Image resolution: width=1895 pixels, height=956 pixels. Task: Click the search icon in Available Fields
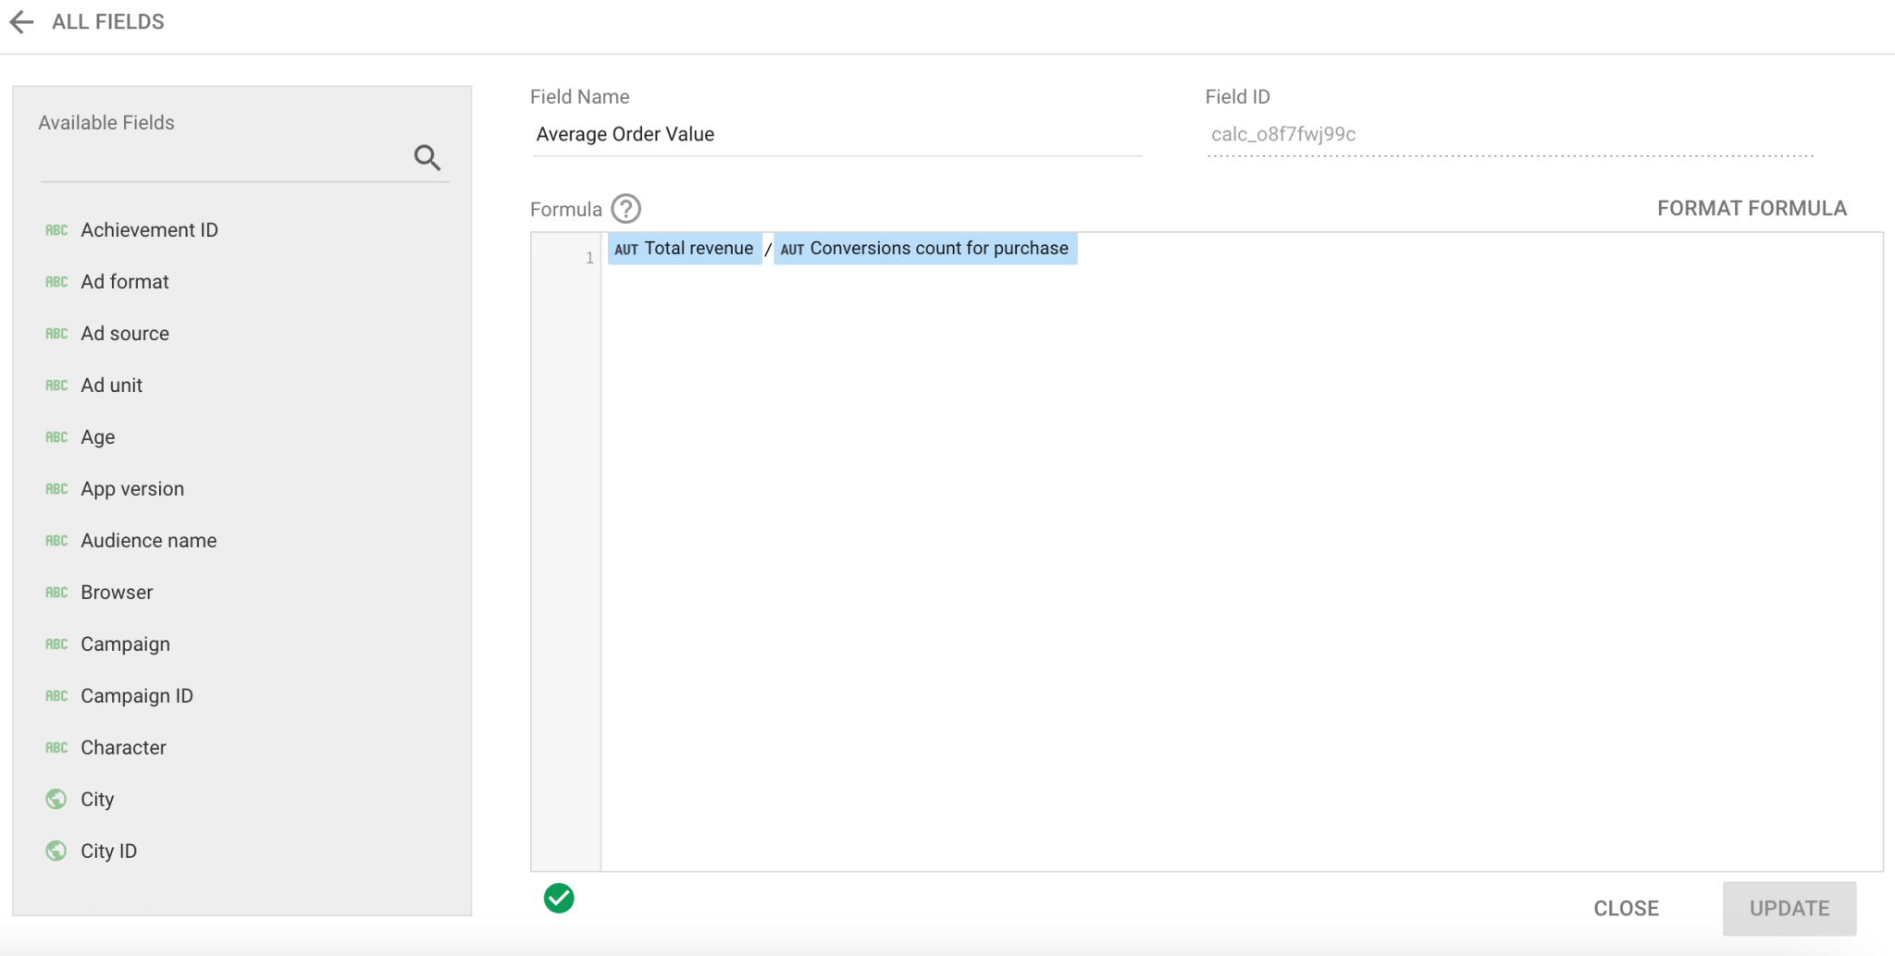pyautogui.click(x=427, y=157)
